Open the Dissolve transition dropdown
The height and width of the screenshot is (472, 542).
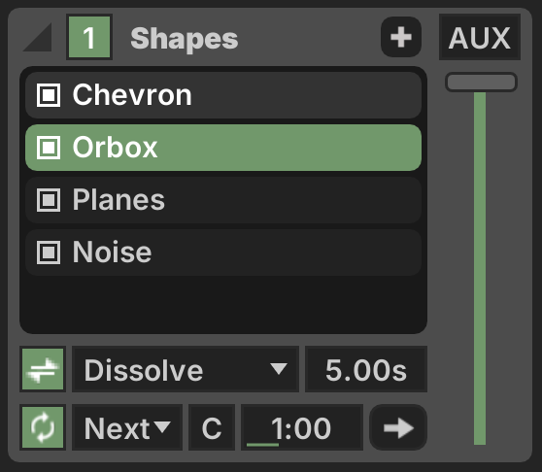[x=186, y=369]
